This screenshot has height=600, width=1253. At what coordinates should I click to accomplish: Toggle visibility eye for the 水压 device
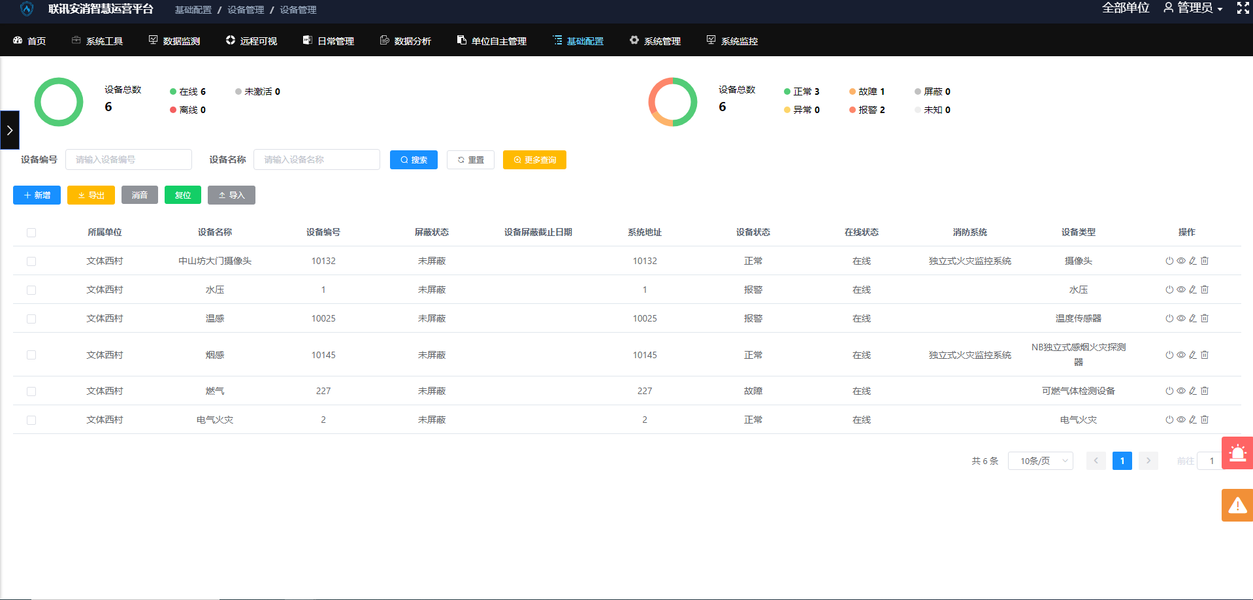coord(1181,290)
